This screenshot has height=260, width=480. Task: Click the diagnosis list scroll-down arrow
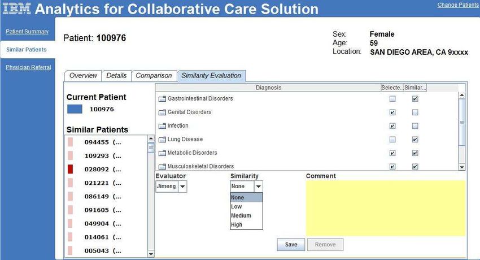[x=461, y=167]
